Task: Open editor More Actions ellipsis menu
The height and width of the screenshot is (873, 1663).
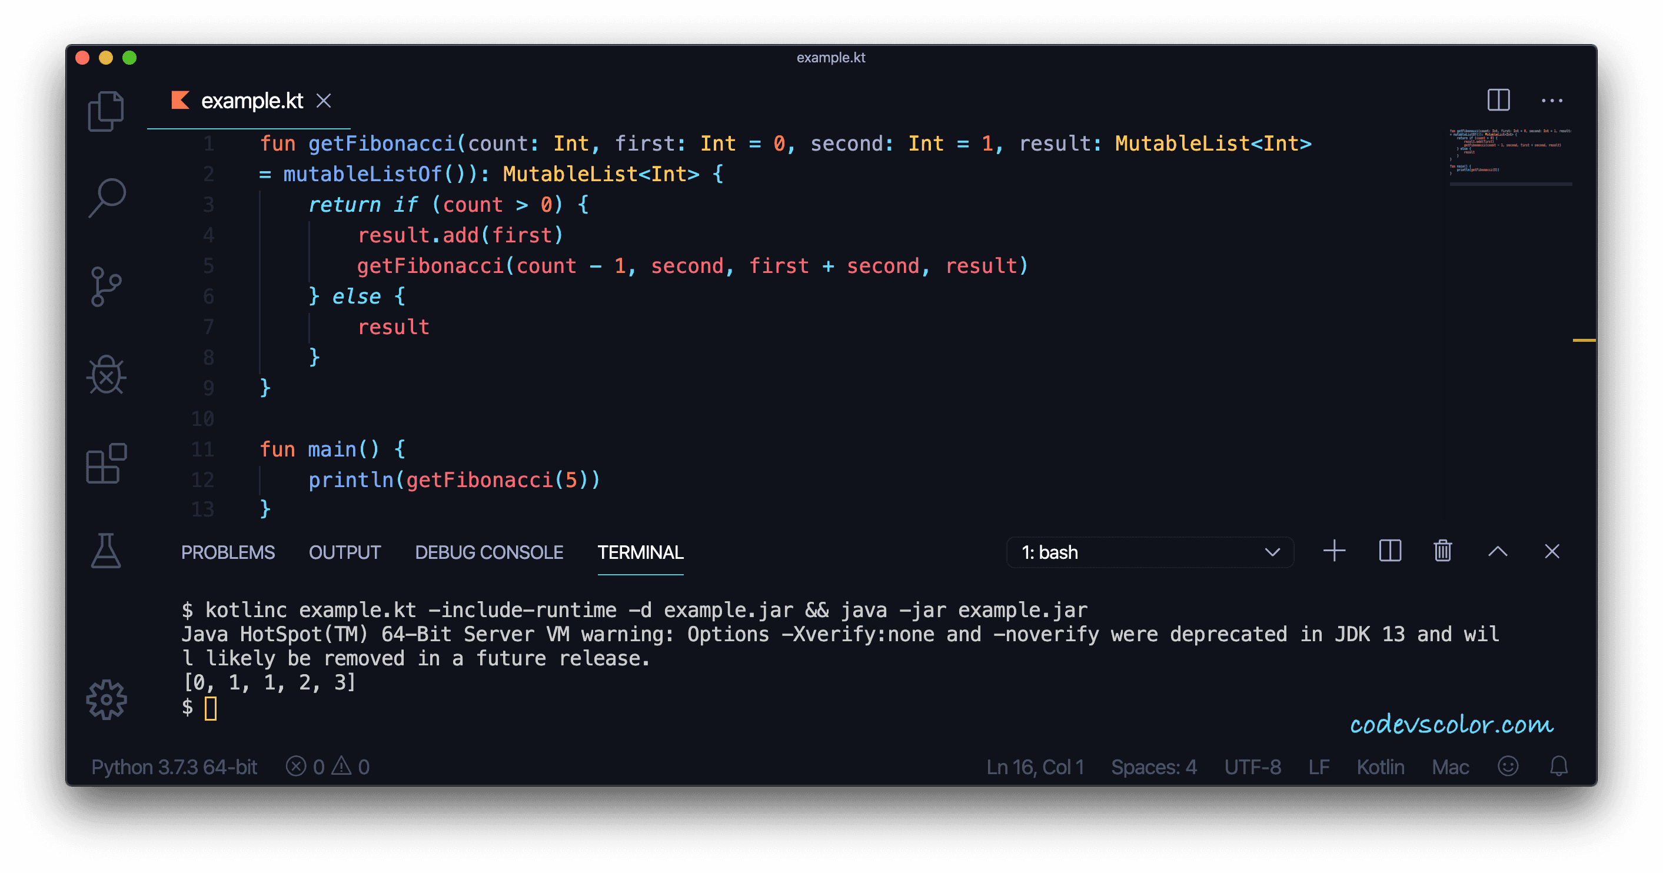Action: pos(1551,101)
